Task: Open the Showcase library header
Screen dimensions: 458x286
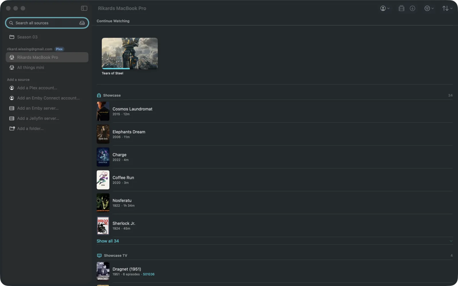Action: 275,95
